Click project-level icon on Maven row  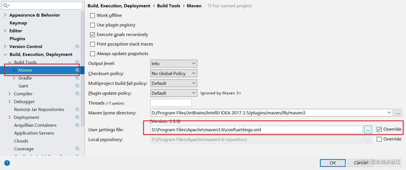point(77,70)
